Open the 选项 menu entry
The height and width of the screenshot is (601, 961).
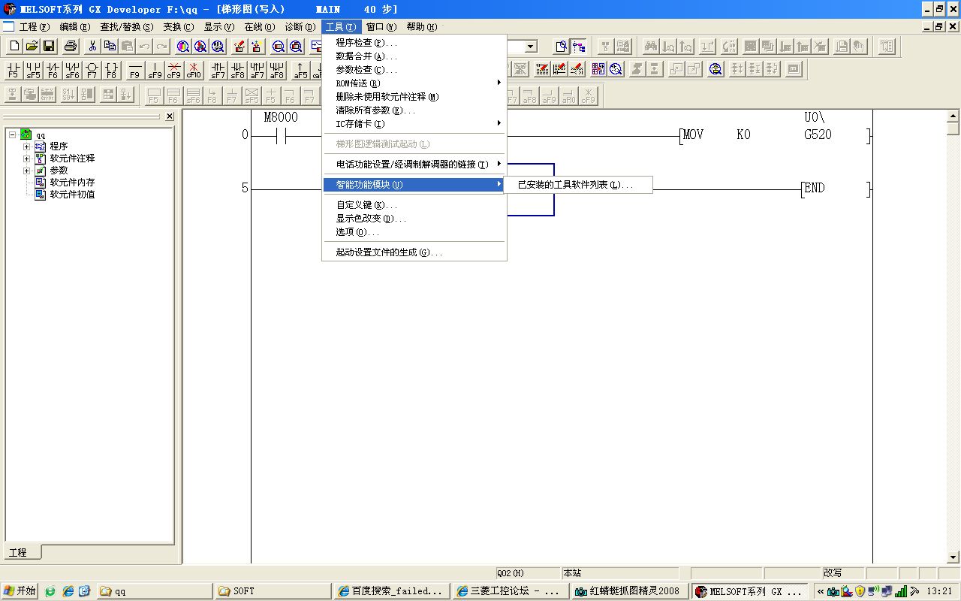pyautogui.click(x=357, y=232)
